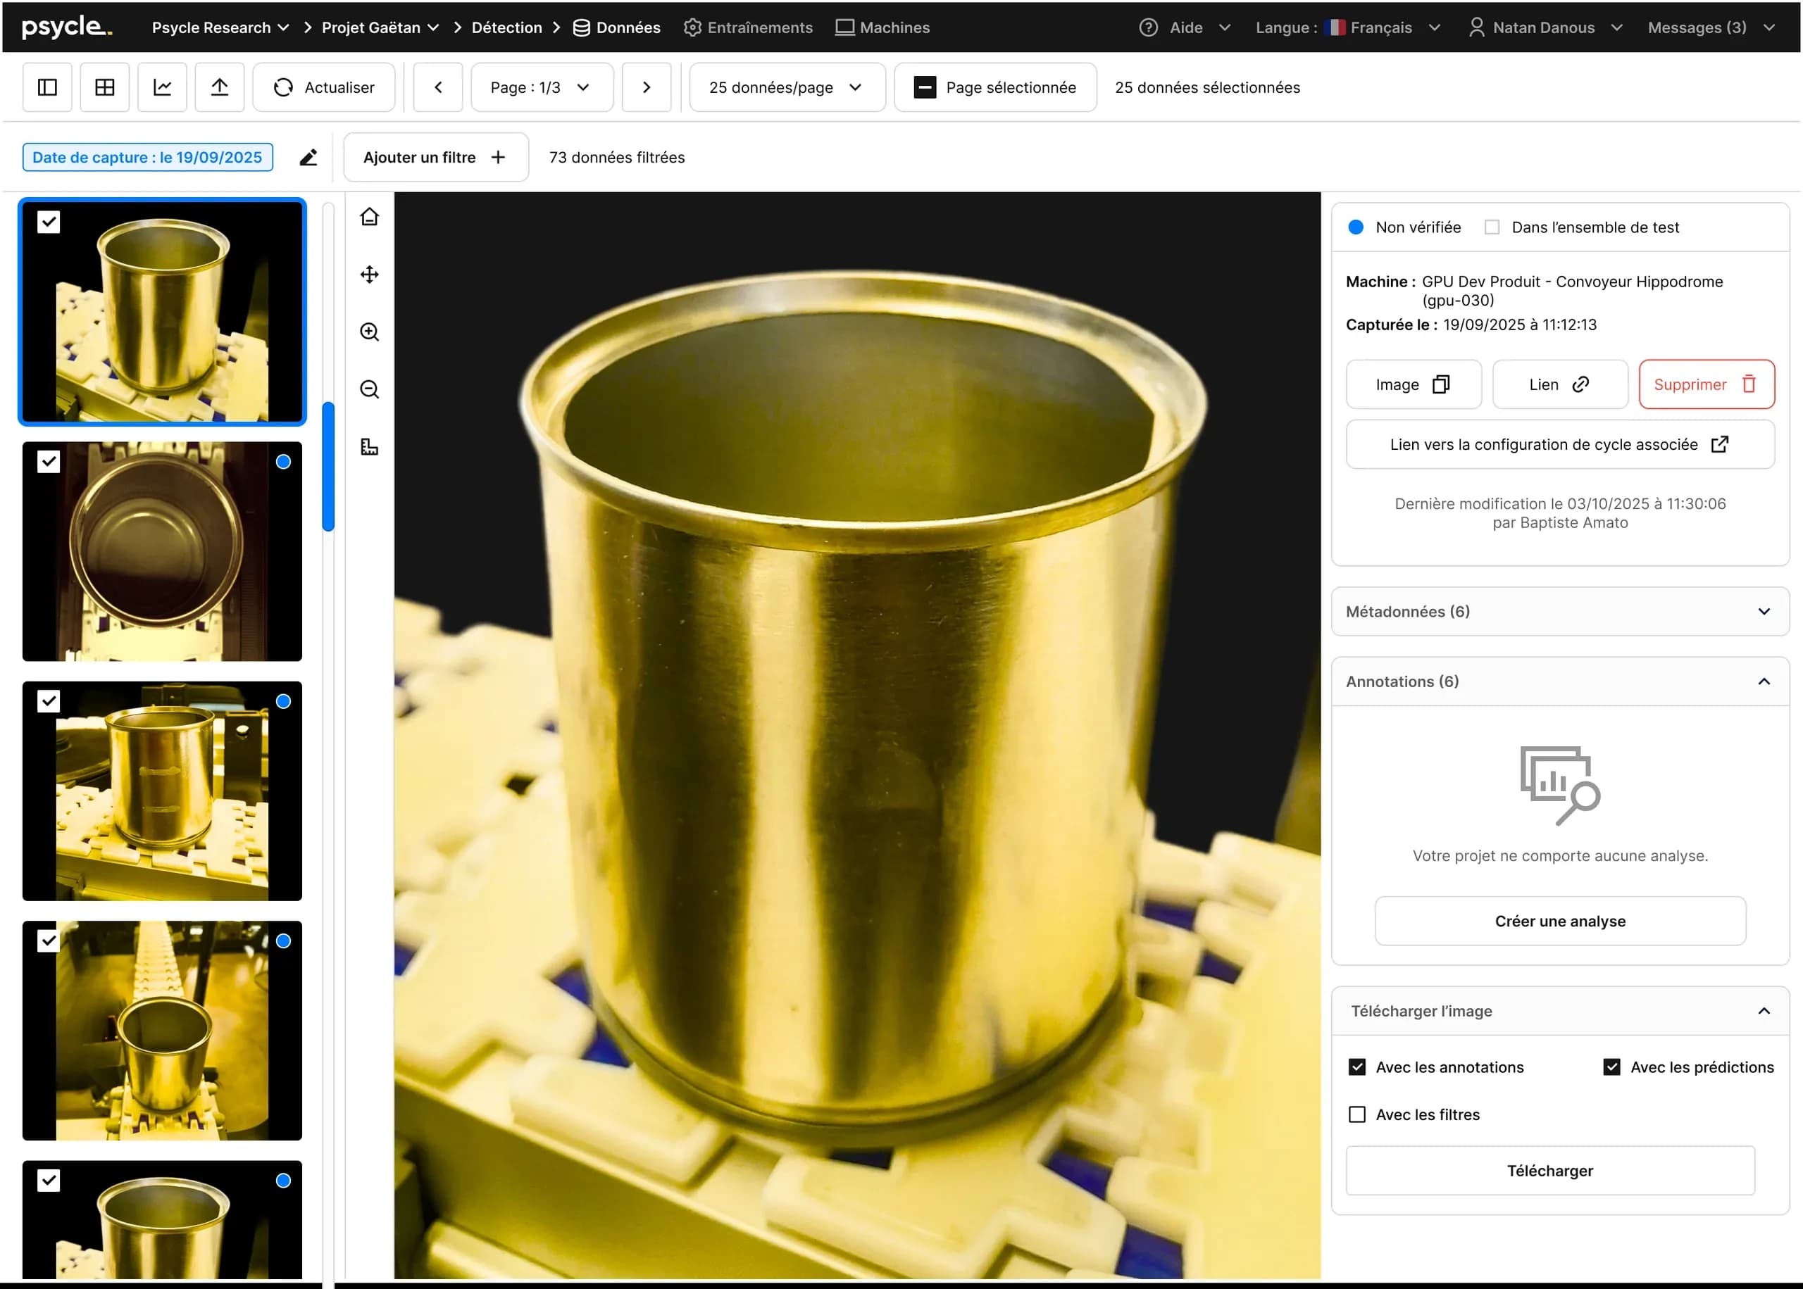
Task: Enable Avec les filtres option
Action: [1356, 1115]
